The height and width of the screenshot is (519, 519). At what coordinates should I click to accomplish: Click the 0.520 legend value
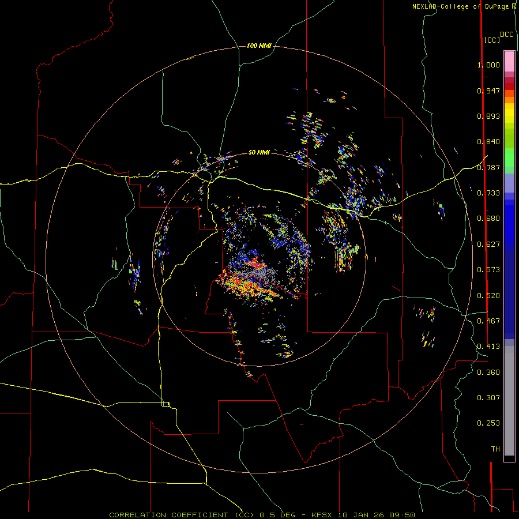[x=488, y=296]
